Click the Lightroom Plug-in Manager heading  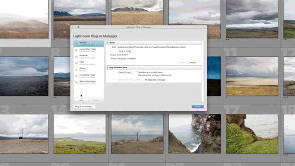pyautogui.click(x=95, y=36)
